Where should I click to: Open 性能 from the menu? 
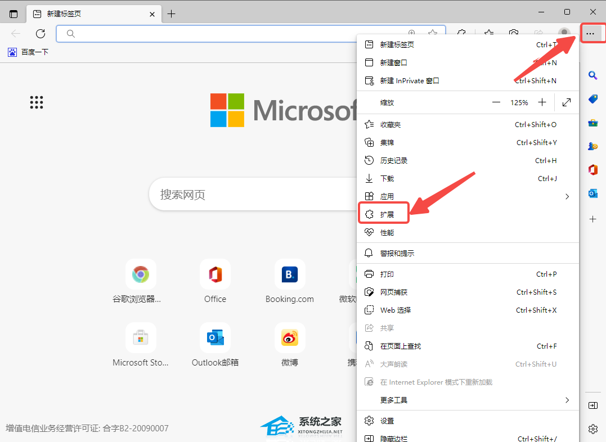click(468, 233)
